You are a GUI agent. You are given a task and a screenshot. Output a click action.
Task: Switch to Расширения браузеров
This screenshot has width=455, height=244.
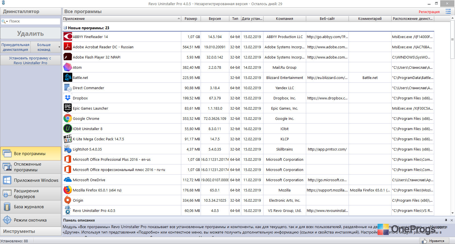tap(31, 194)
